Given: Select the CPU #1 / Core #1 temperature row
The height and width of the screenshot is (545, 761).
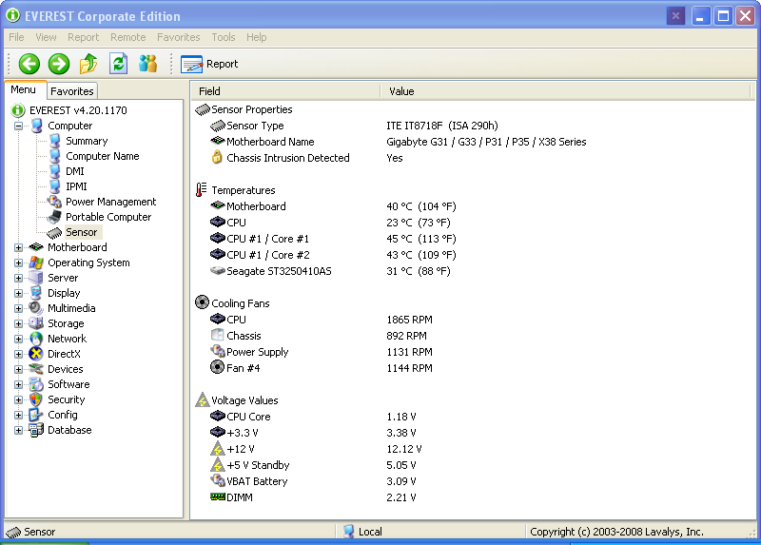Looking at the screenshot, I should tap(471, 239).
